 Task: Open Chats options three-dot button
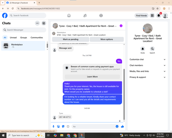[x=37, y=23]
